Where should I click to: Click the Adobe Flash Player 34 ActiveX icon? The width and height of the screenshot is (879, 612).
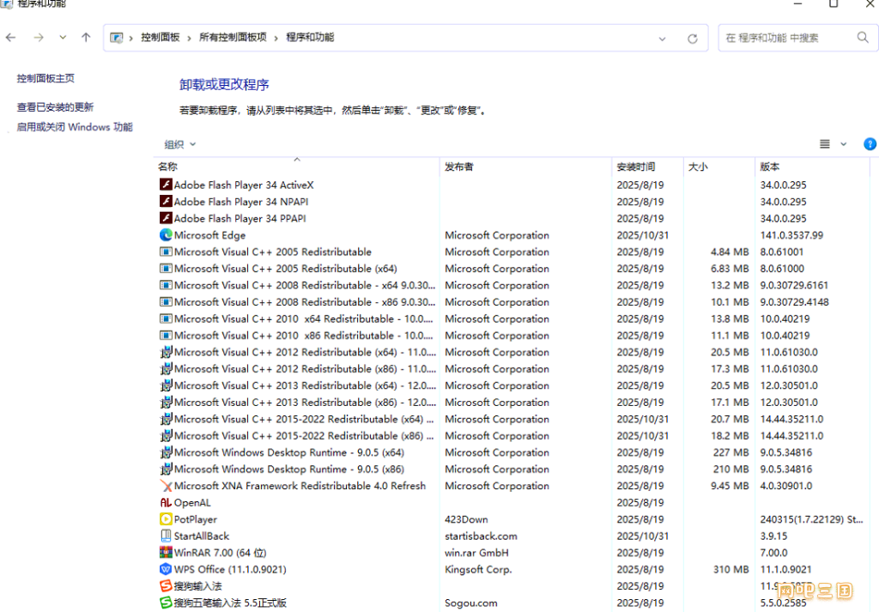[x=166, y=185]
